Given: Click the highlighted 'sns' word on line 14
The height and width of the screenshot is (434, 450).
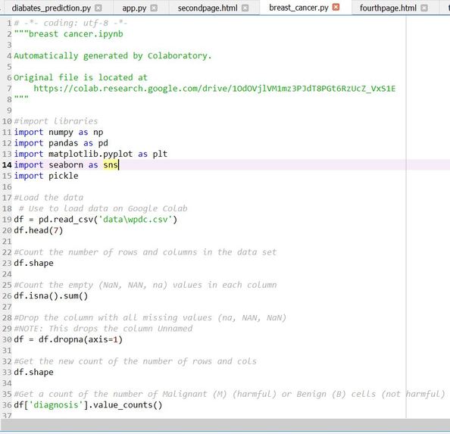Looking at the screenshot, I should tap(111, 165).
